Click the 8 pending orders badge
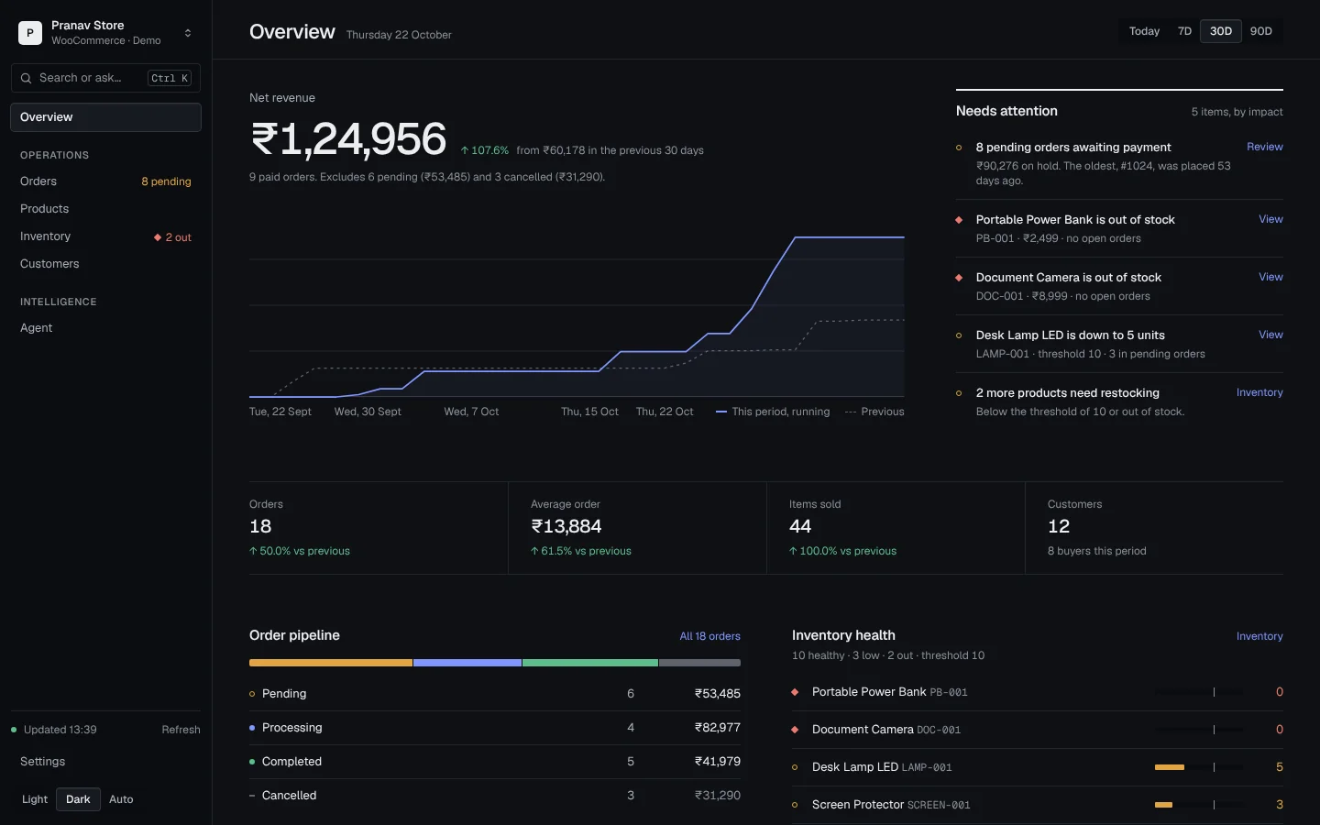1320x825 pixels. [x=166, y=181]
